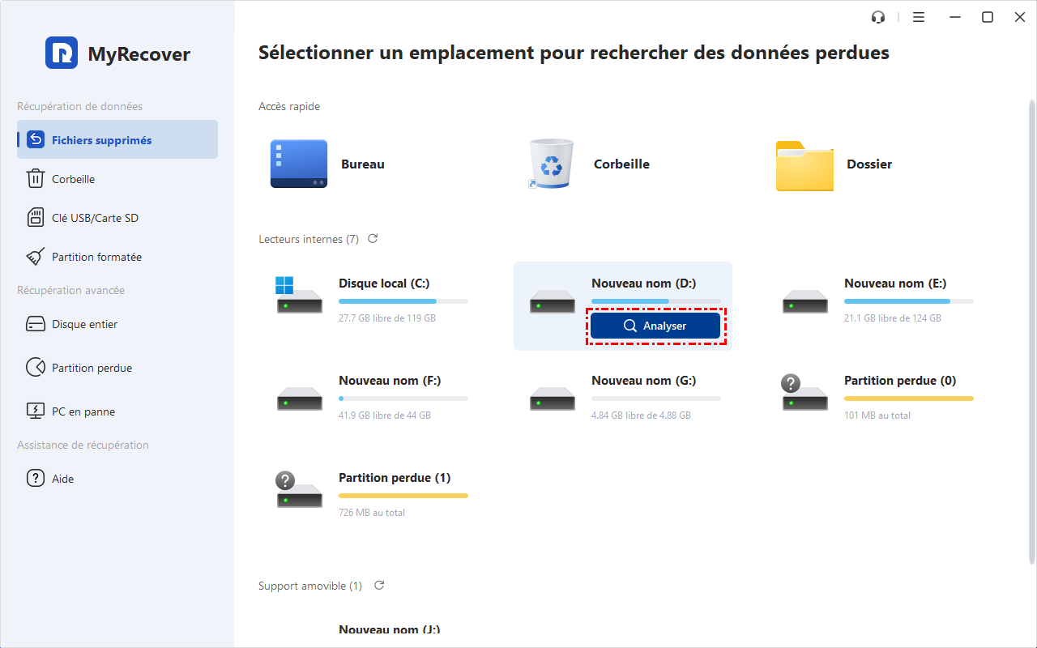This screenshot has height=648, width=1037.
Task: Choose Partition perdue in sidebar
Action: coord(92,368)
